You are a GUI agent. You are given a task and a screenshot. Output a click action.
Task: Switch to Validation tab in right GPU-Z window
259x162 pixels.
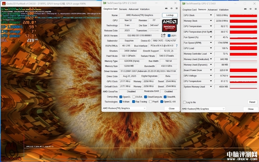coord(224,10)
